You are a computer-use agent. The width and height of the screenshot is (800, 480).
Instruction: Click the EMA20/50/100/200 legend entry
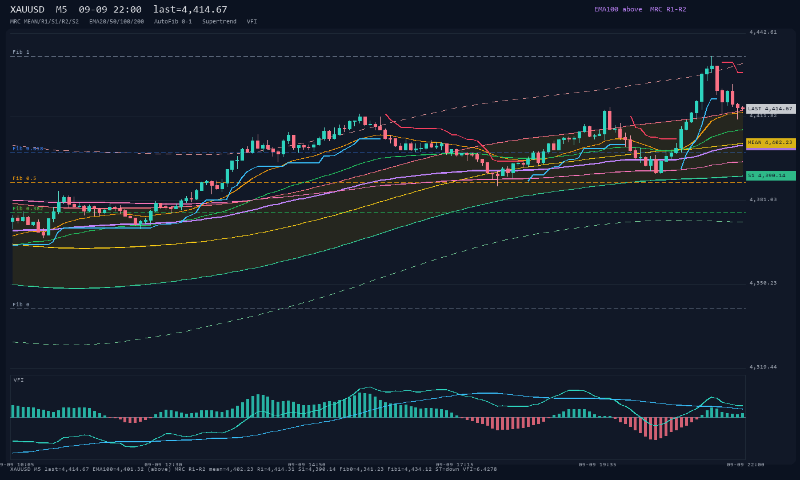click(x=117, y=22)
